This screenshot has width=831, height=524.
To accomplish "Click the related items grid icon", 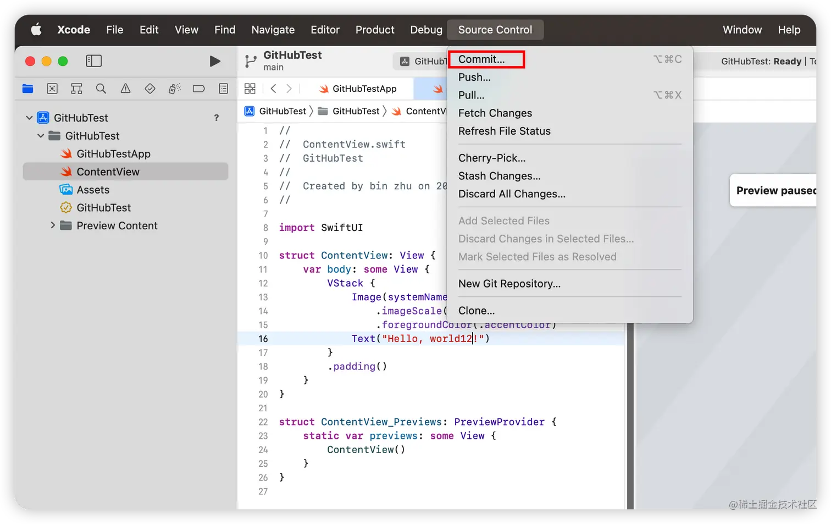I will 250,89.
